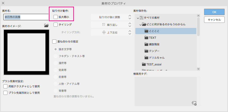Click folder icon next to ドリルちゃん
Viewport: 228px width, 112px height.
click(146, 58)
